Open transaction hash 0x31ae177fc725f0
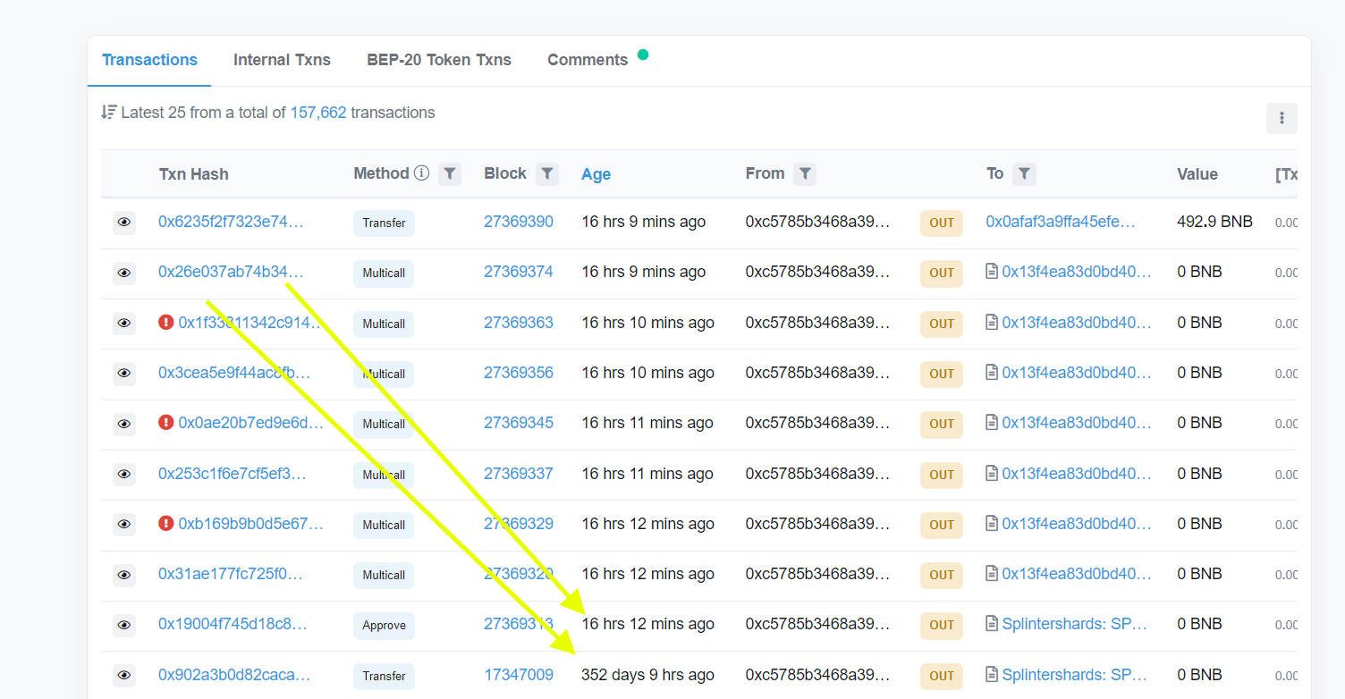Screen dimensions: 1345x699 click(231, 574)
